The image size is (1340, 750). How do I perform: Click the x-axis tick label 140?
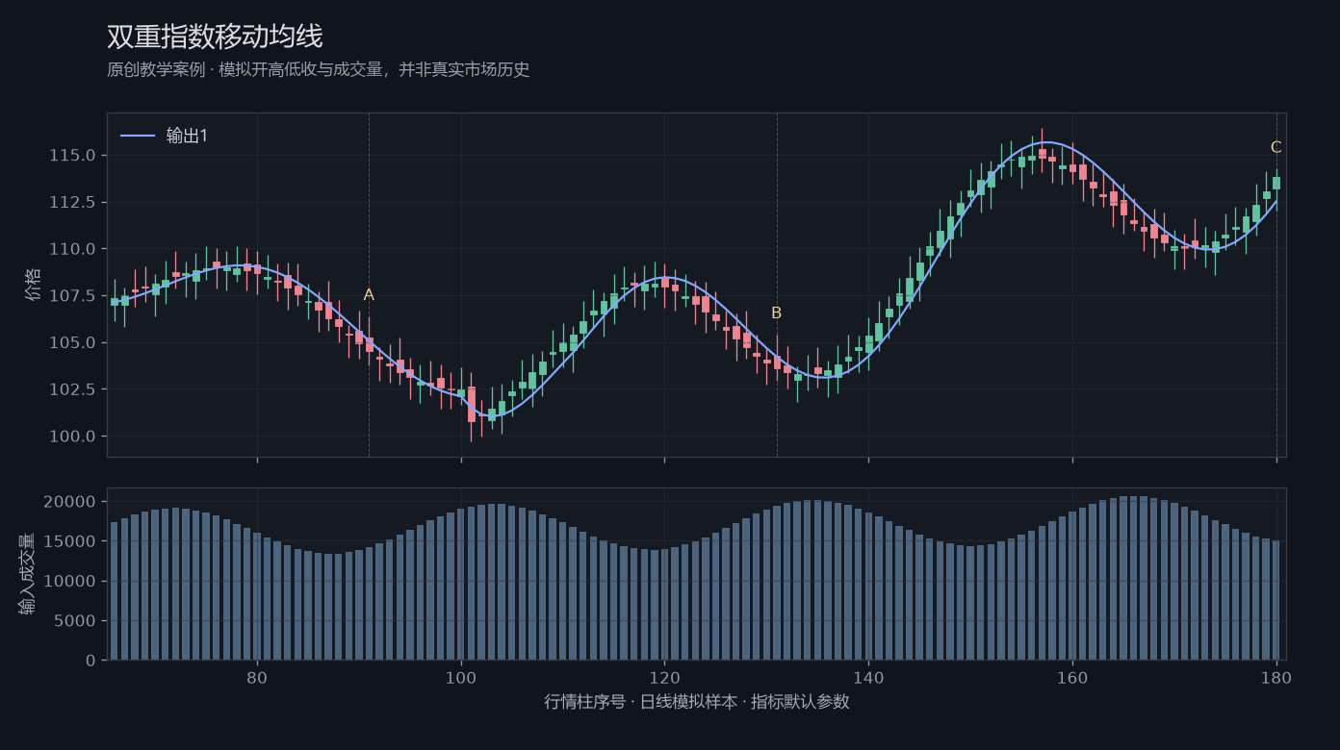(x=868, y=677)
